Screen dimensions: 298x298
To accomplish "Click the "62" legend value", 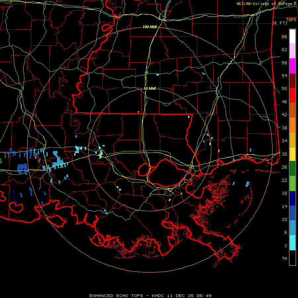I will (284, 50).
